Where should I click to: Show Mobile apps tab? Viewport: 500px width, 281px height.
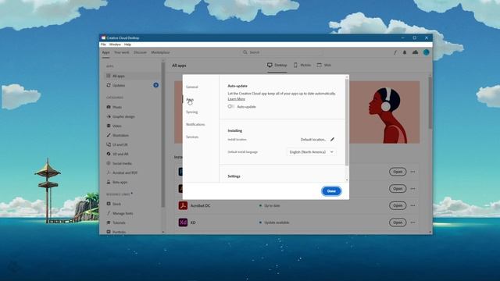[x=302, y=65]
